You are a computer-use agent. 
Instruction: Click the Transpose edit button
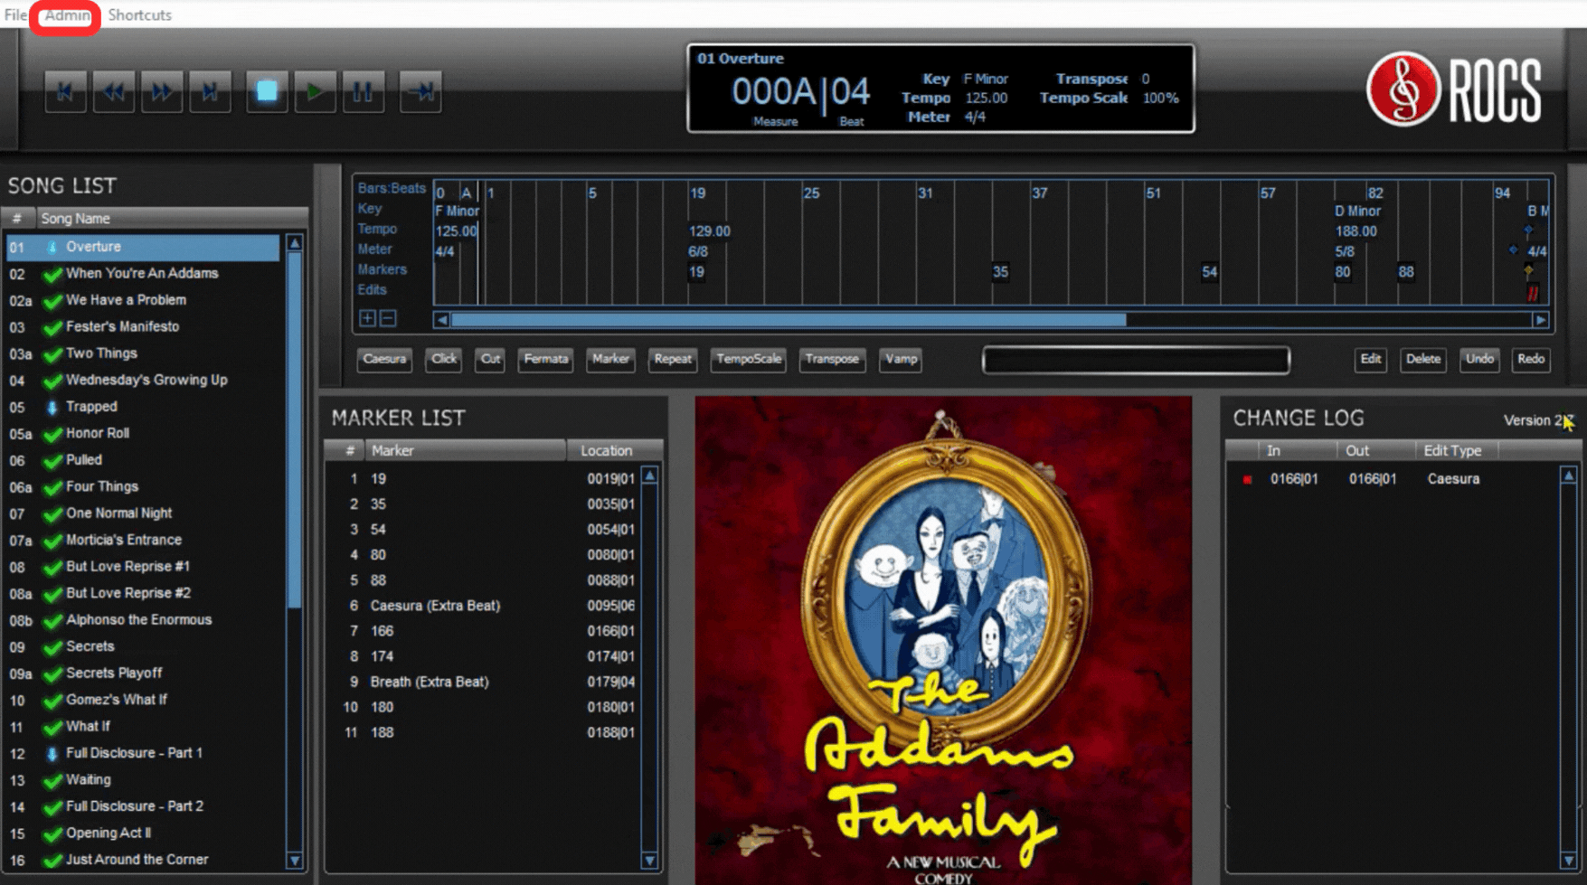832,359
